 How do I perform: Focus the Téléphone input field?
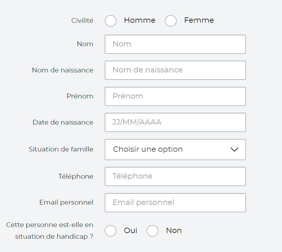point(175,176)
